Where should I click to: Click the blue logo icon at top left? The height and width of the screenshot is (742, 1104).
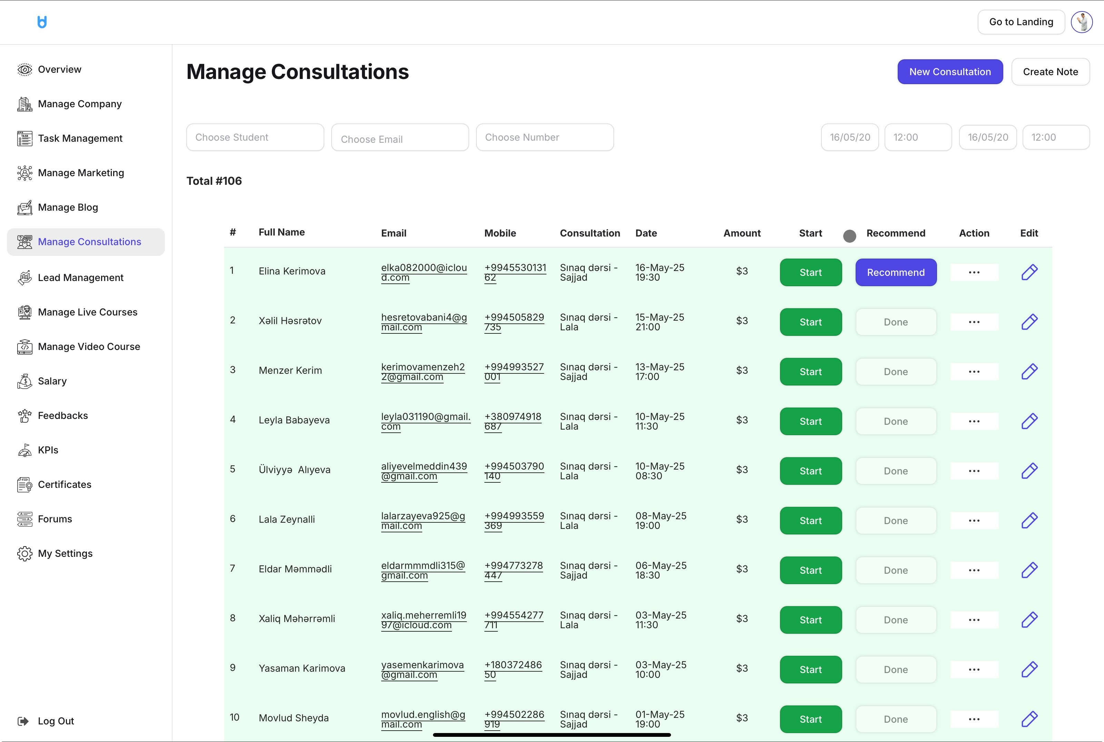point(42,22)
